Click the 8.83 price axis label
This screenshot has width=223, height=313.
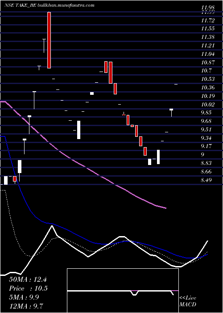[206, 163]
